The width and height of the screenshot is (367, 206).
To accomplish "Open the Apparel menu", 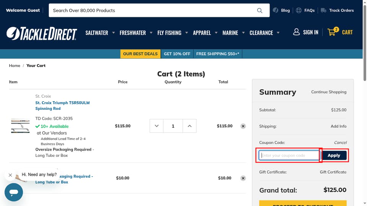I will tap(202, 33).
